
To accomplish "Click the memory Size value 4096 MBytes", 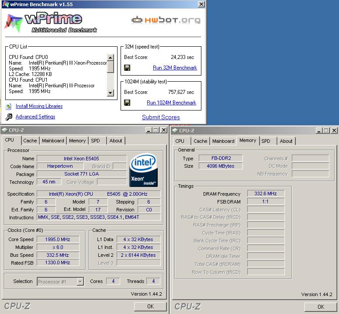I will coord(221,166).
